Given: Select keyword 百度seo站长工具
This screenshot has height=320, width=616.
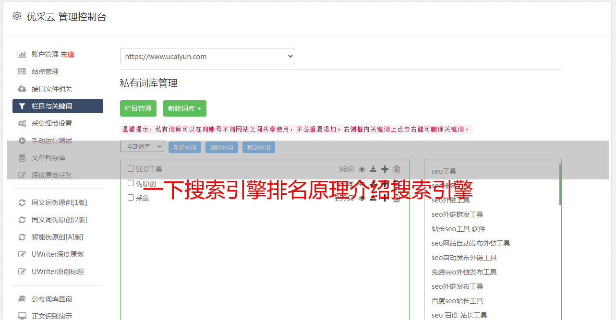Looking at the screenshot, I should tap(458, 301).
